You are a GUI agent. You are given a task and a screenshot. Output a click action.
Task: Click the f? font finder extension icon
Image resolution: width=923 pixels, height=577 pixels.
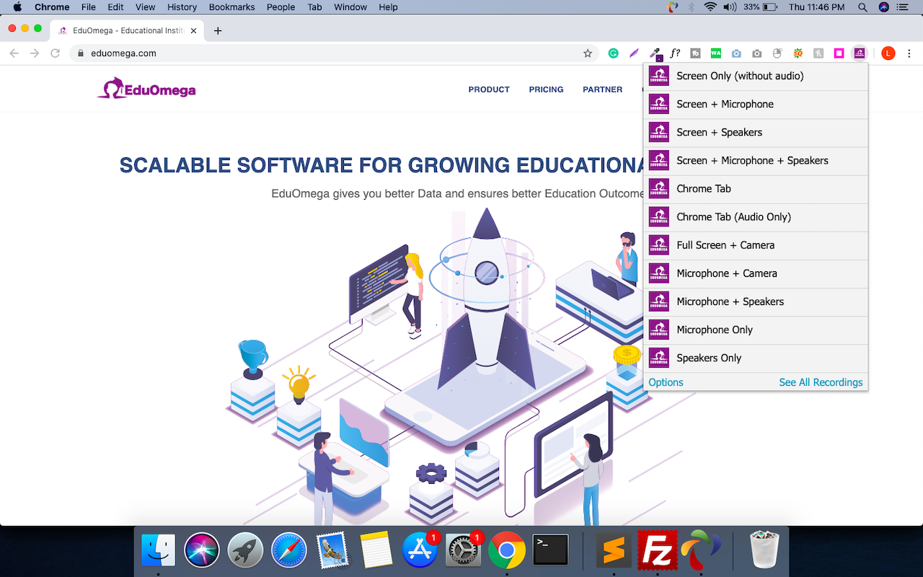pyautogui.click(x=676, y=53)
